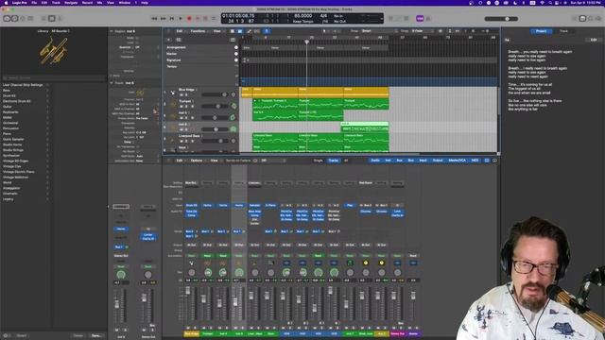Open the Mix menu in menu bar
Image resolution: width=605 pixels, height=340 pixels.
(99, 3)
